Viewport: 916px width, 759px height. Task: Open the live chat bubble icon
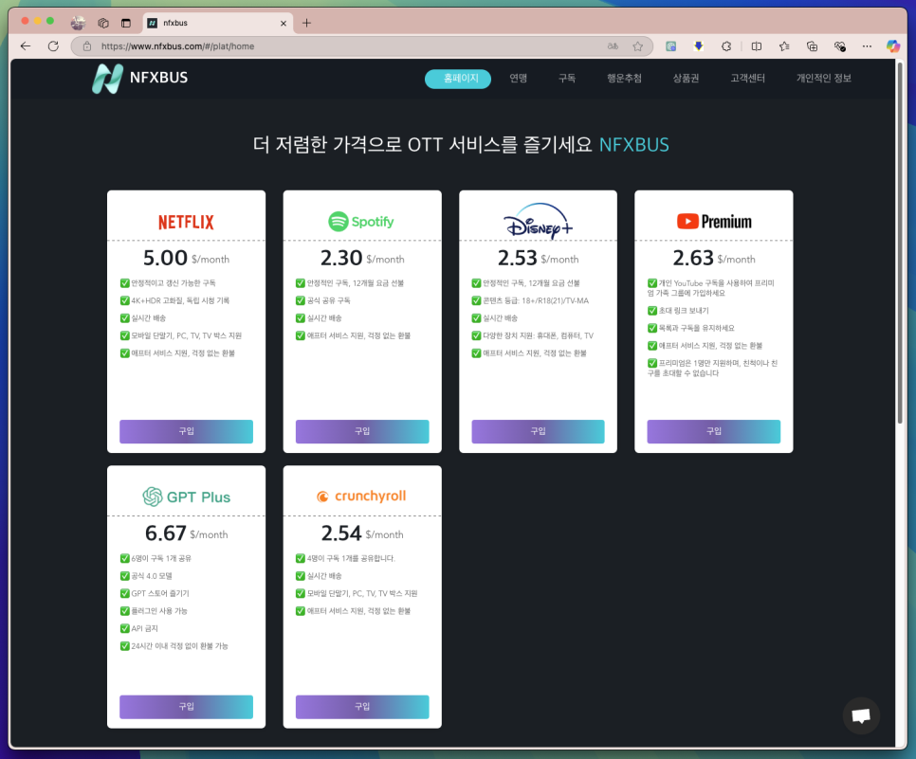pyautogui.click(x=861, y=715)
